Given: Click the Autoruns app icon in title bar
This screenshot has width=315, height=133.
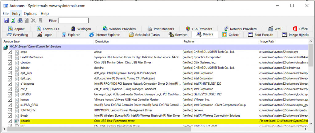Looking at the screenshot, I should (6, 6).
